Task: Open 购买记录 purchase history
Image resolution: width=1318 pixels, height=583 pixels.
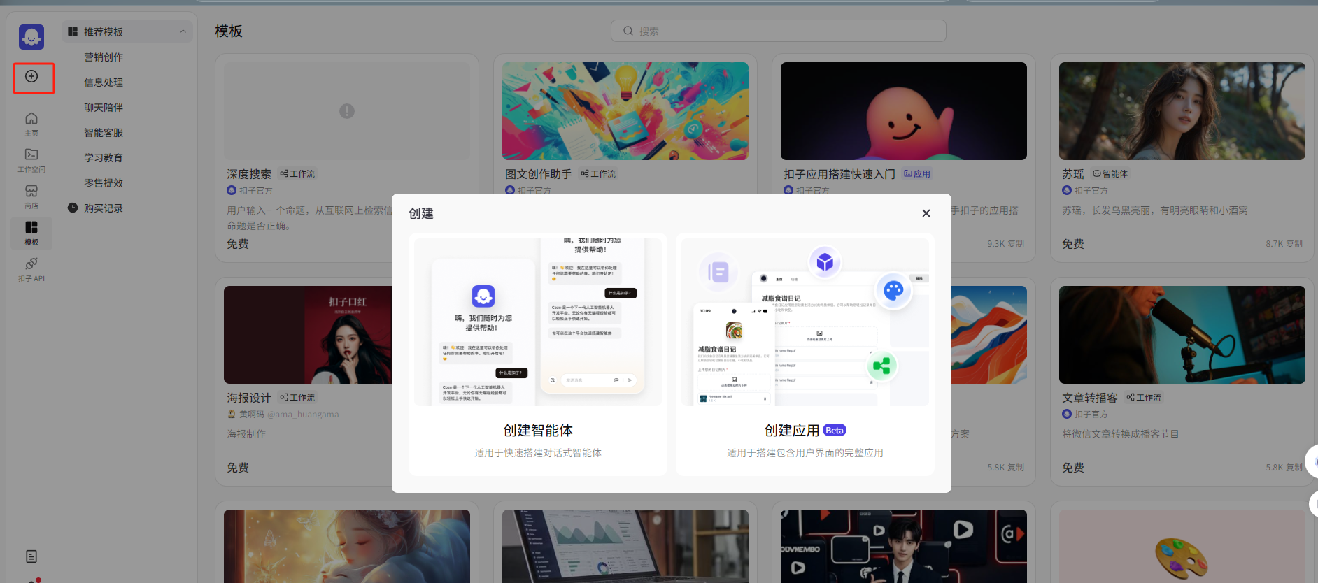Action: pos(104,208)
